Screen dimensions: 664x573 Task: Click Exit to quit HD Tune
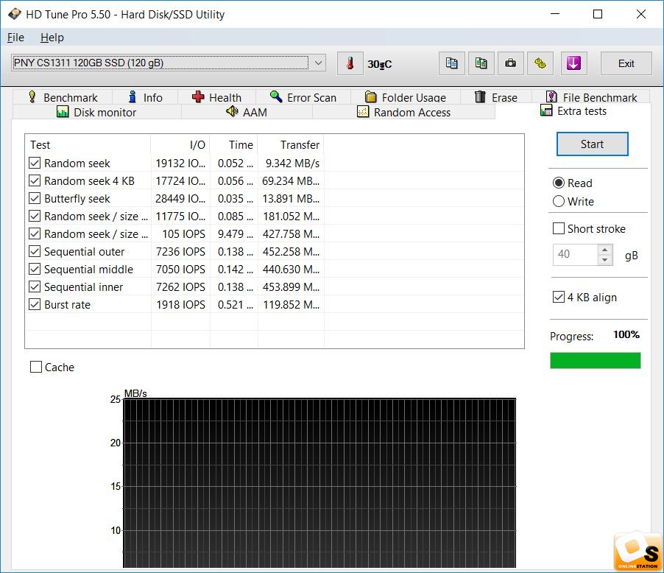[626, 63]
